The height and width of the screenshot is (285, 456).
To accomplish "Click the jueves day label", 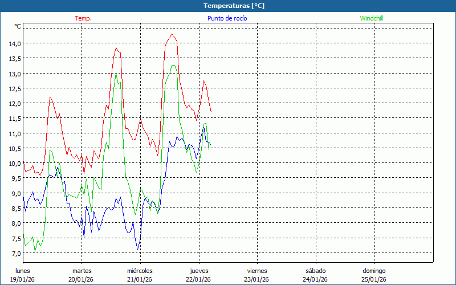I will tap(198, 271).
